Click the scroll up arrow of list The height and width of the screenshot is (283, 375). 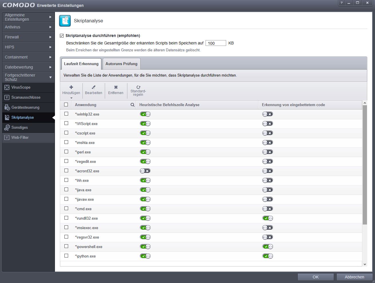pyautogui.click(x=365, y=103)
